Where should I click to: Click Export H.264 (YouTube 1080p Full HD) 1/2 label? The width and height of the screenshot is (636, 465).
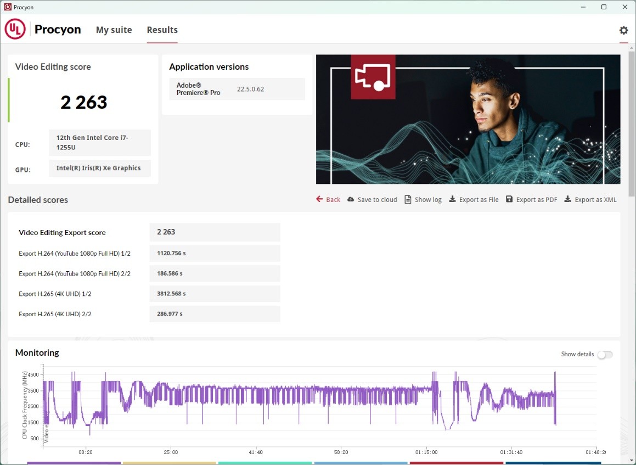tap(75, 253)
